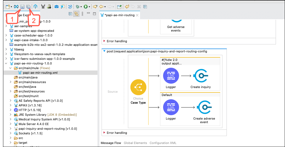The height and width of the screenshot is (147, 285).
Task: Click the Pin Editor toolbar icon
Action: point(119,7)
